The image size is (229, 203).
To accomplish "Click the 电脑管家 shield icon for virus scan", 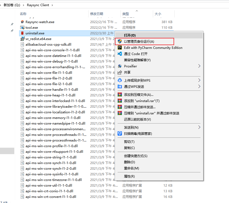I will (119, 133).
